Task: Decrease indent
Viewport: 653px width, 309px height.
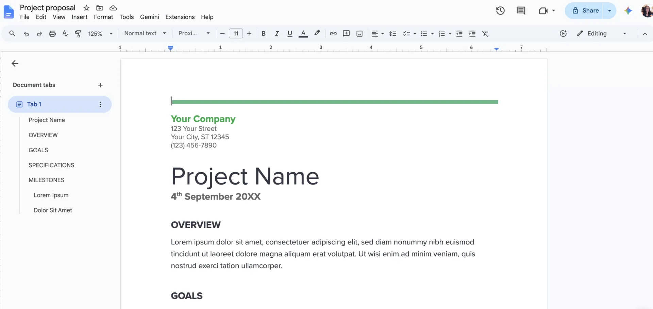Action: [x=459, y=33]
